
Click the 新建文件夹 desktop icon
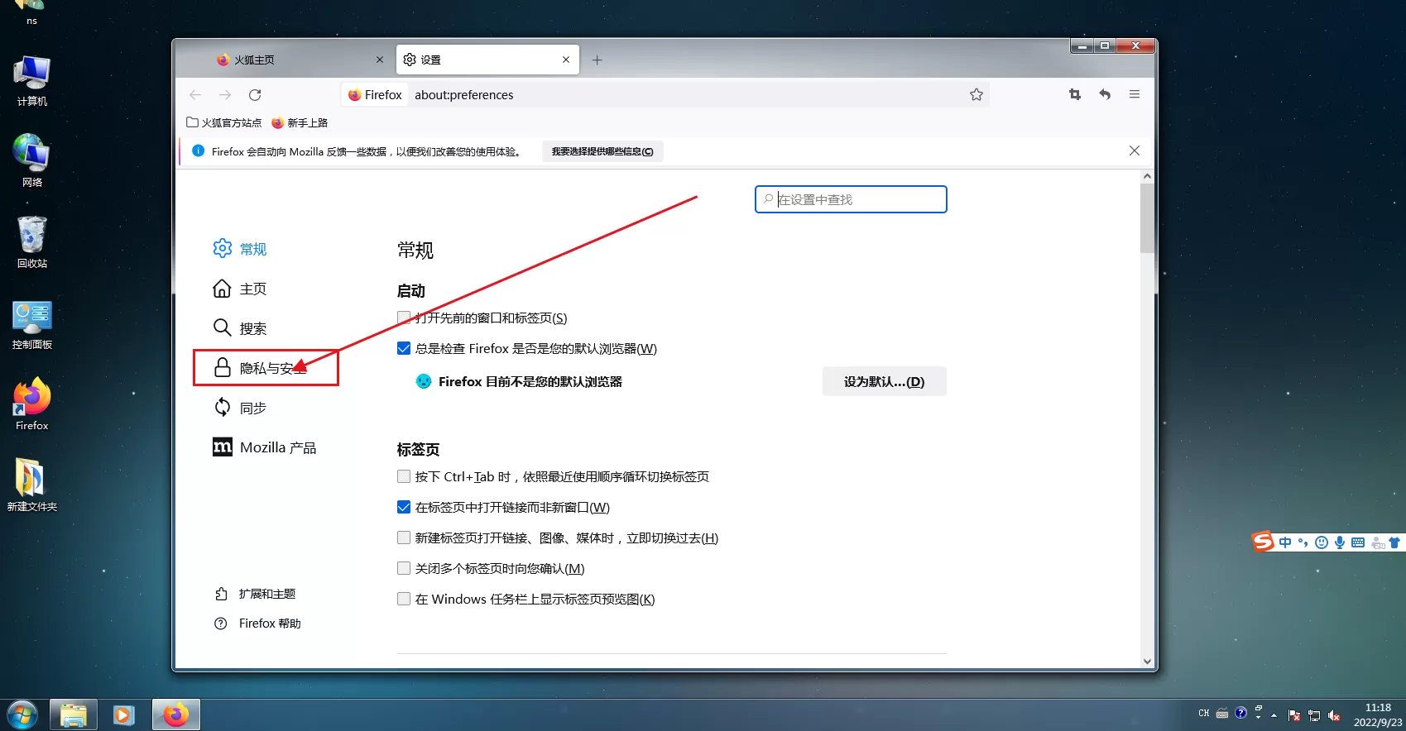coord(32,485)
